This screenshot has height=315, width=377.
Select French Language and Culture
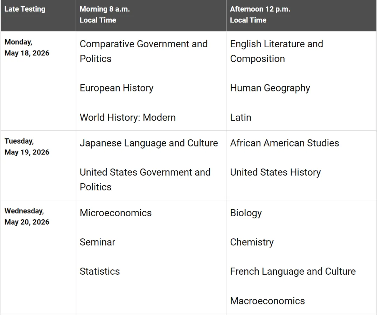[x=293, y=272]
